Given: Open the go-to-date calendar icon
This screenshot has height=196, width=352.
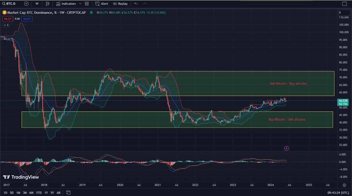Looking at the screenshot, I should (x=68, y=192).
